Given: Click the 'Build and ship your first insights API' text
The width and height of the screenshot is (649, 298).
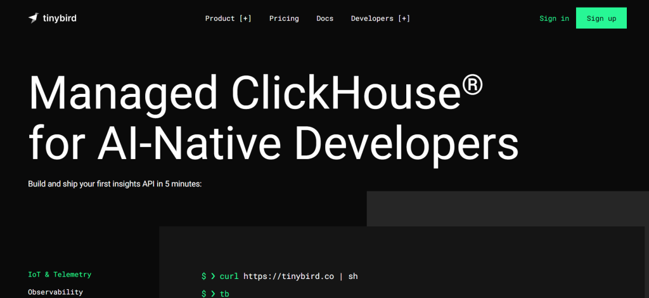Looking at the screenshot, I should coord(115,184).
